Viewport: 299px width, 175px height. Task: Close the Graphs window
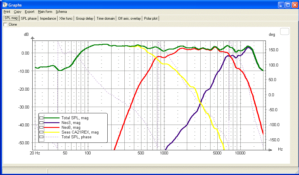(295, 5)
